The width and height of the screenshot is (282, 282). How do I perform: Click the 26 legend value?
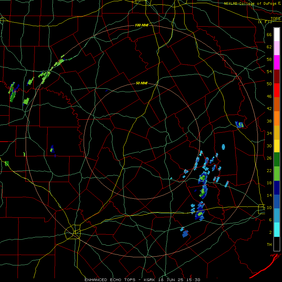click(x=269, y=158)
